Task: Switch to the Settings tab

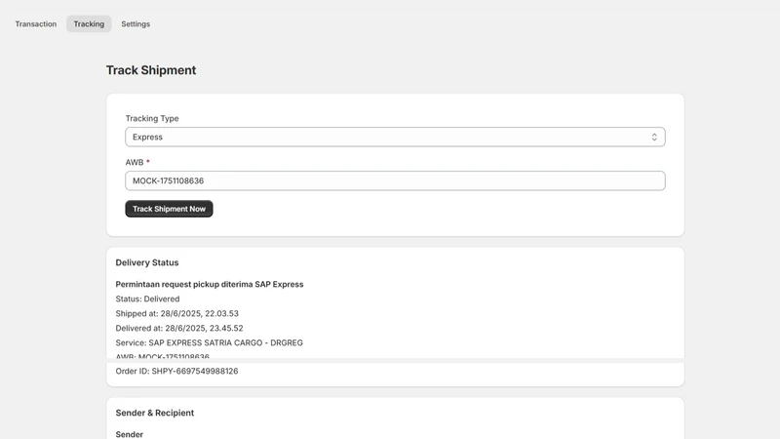Action: (136, 23)
